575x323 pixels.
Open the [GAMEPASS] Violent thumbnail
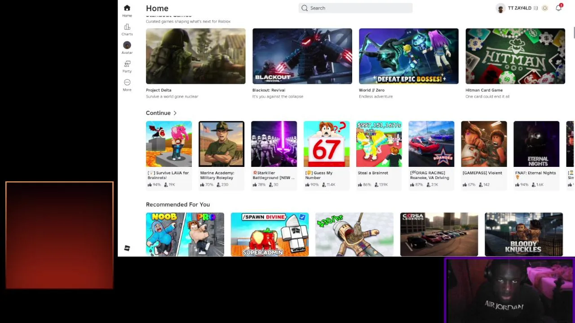coord(484,144)
